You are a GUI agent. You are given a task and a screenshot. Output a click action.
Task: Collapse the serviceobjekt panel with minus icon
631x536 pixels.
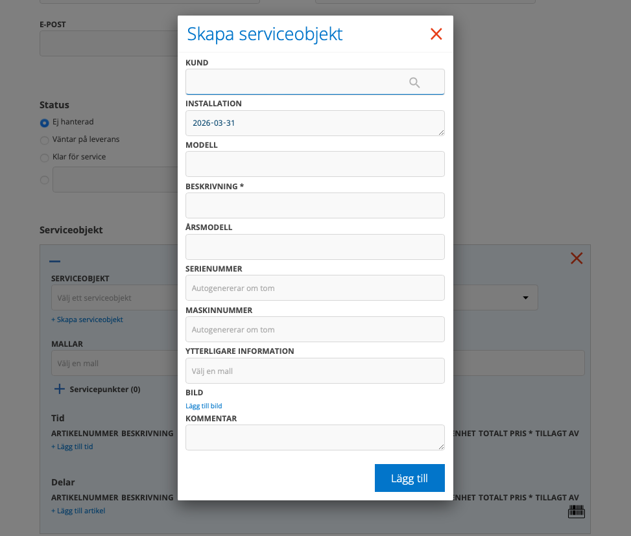[55, 261]
